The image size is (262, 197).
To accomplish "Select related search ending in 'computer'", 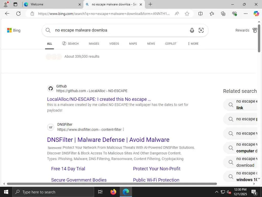I will coord(241,148).
